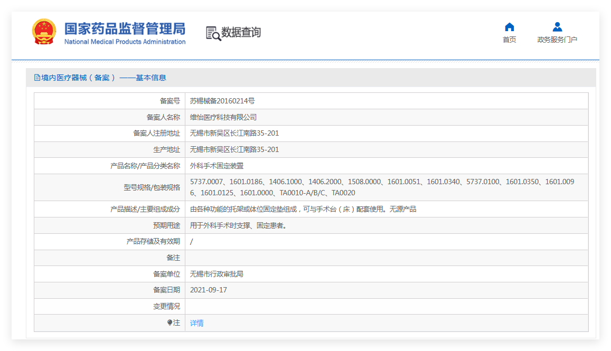Open the 详情 link

(x=197, y=323)
